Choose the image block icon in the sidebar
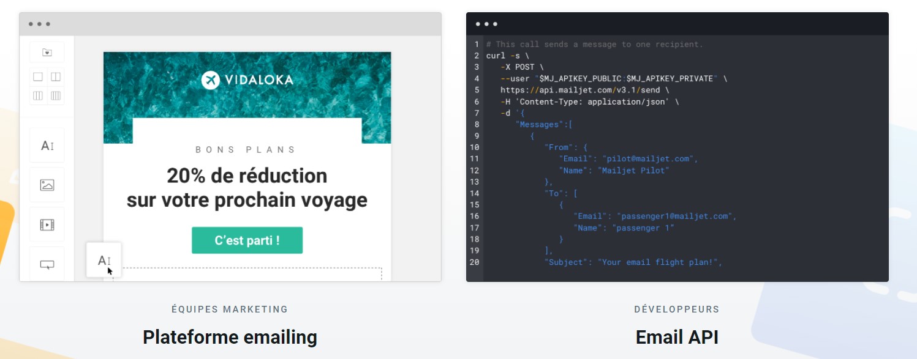This screenshot has height=359, width=917. click(x=47, y=185)
